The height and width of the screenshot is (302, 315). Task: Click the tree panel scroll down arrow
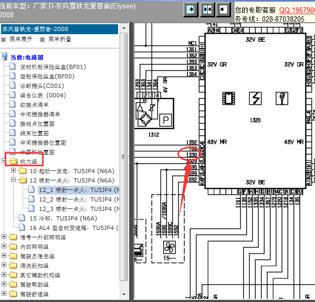coord(124,295)
